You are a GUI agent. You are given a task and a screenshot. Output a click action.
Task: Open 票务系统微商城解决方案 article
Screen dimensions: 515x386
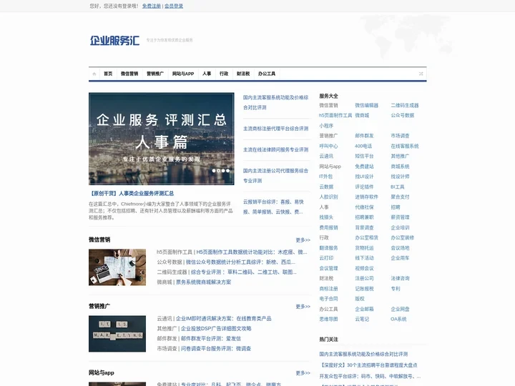203,282
